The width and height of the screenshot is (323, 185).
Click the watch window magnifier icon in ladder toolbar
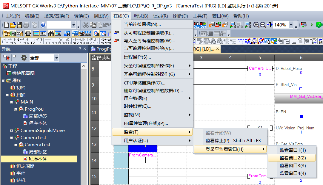[x=254, y=41]
